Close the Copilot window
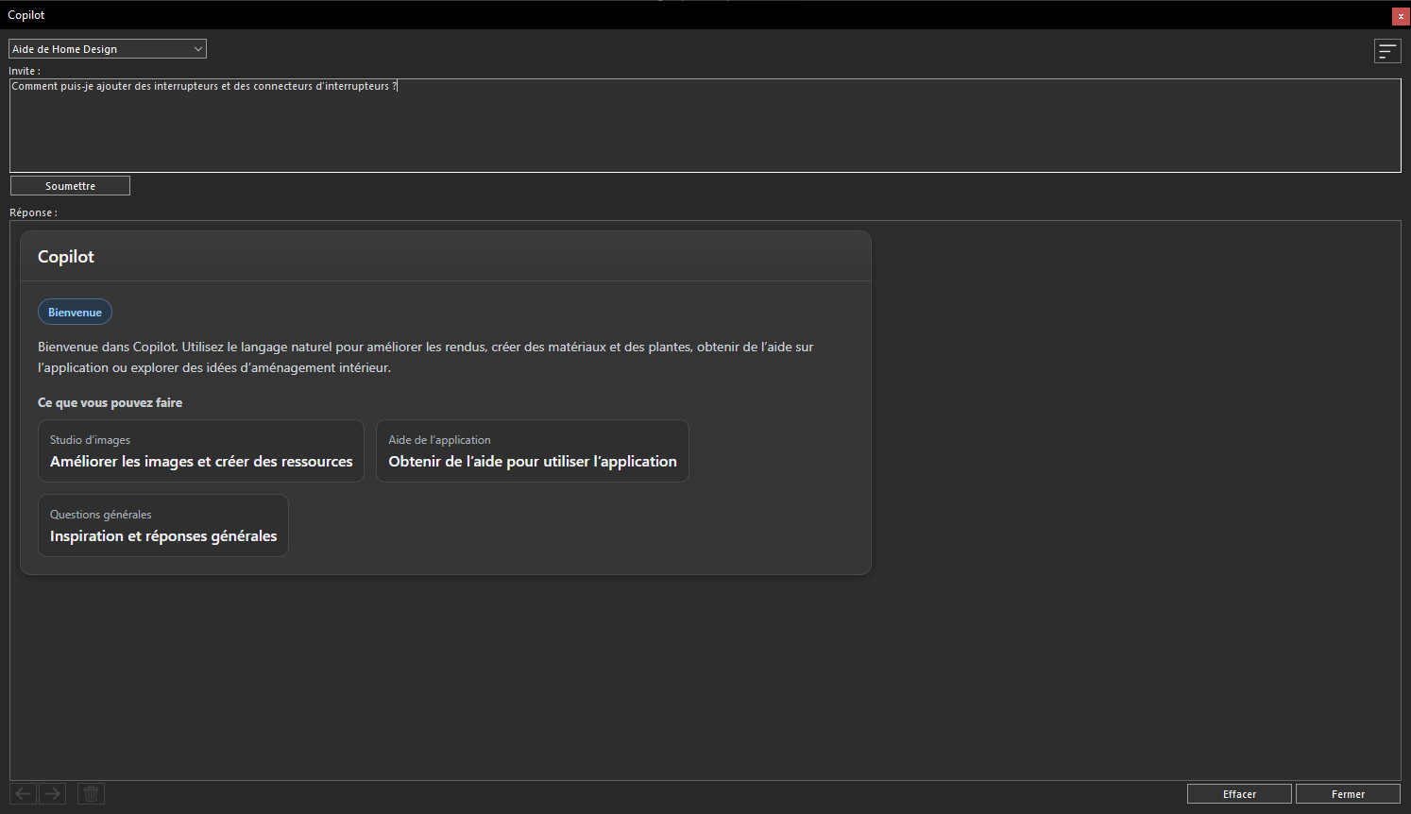This screenshot has width=1411, height=814. click(1401, 16)
